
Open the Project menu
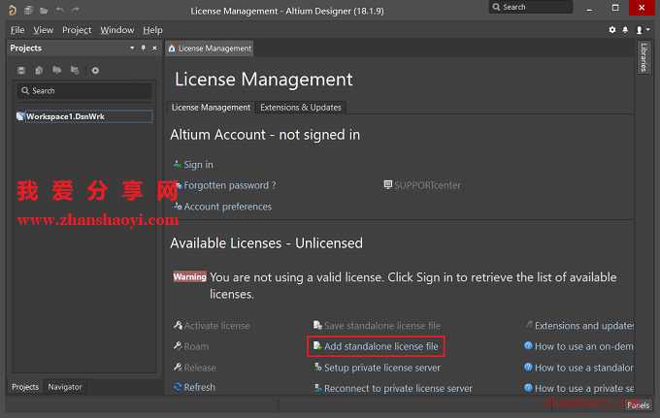tap(77, 30)
